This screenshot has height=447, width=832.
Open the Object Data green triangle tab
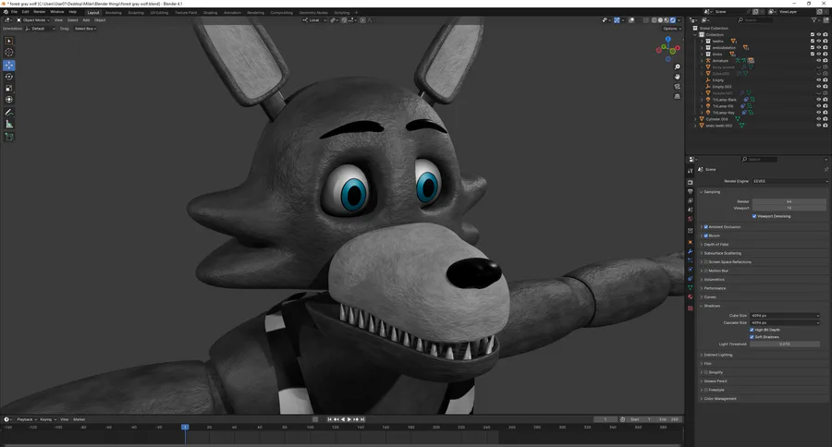(691, 287)
